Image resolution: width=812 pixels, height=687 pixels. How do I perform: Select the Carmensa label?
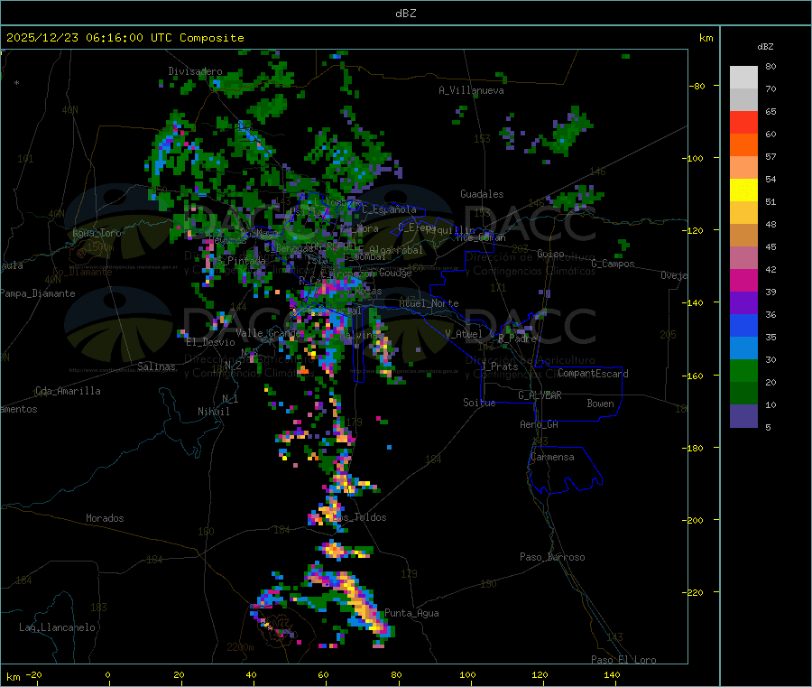click(x=552, y=457)
